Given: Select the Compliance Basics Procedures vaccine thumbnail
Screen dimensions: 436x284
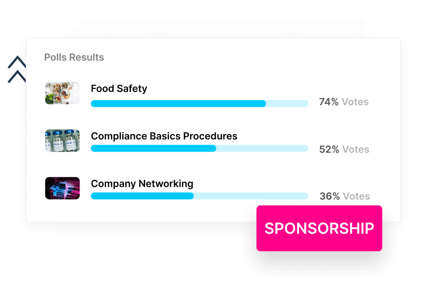Looking at the screenshot, I should pyautogui.click(x=62, y=141).
